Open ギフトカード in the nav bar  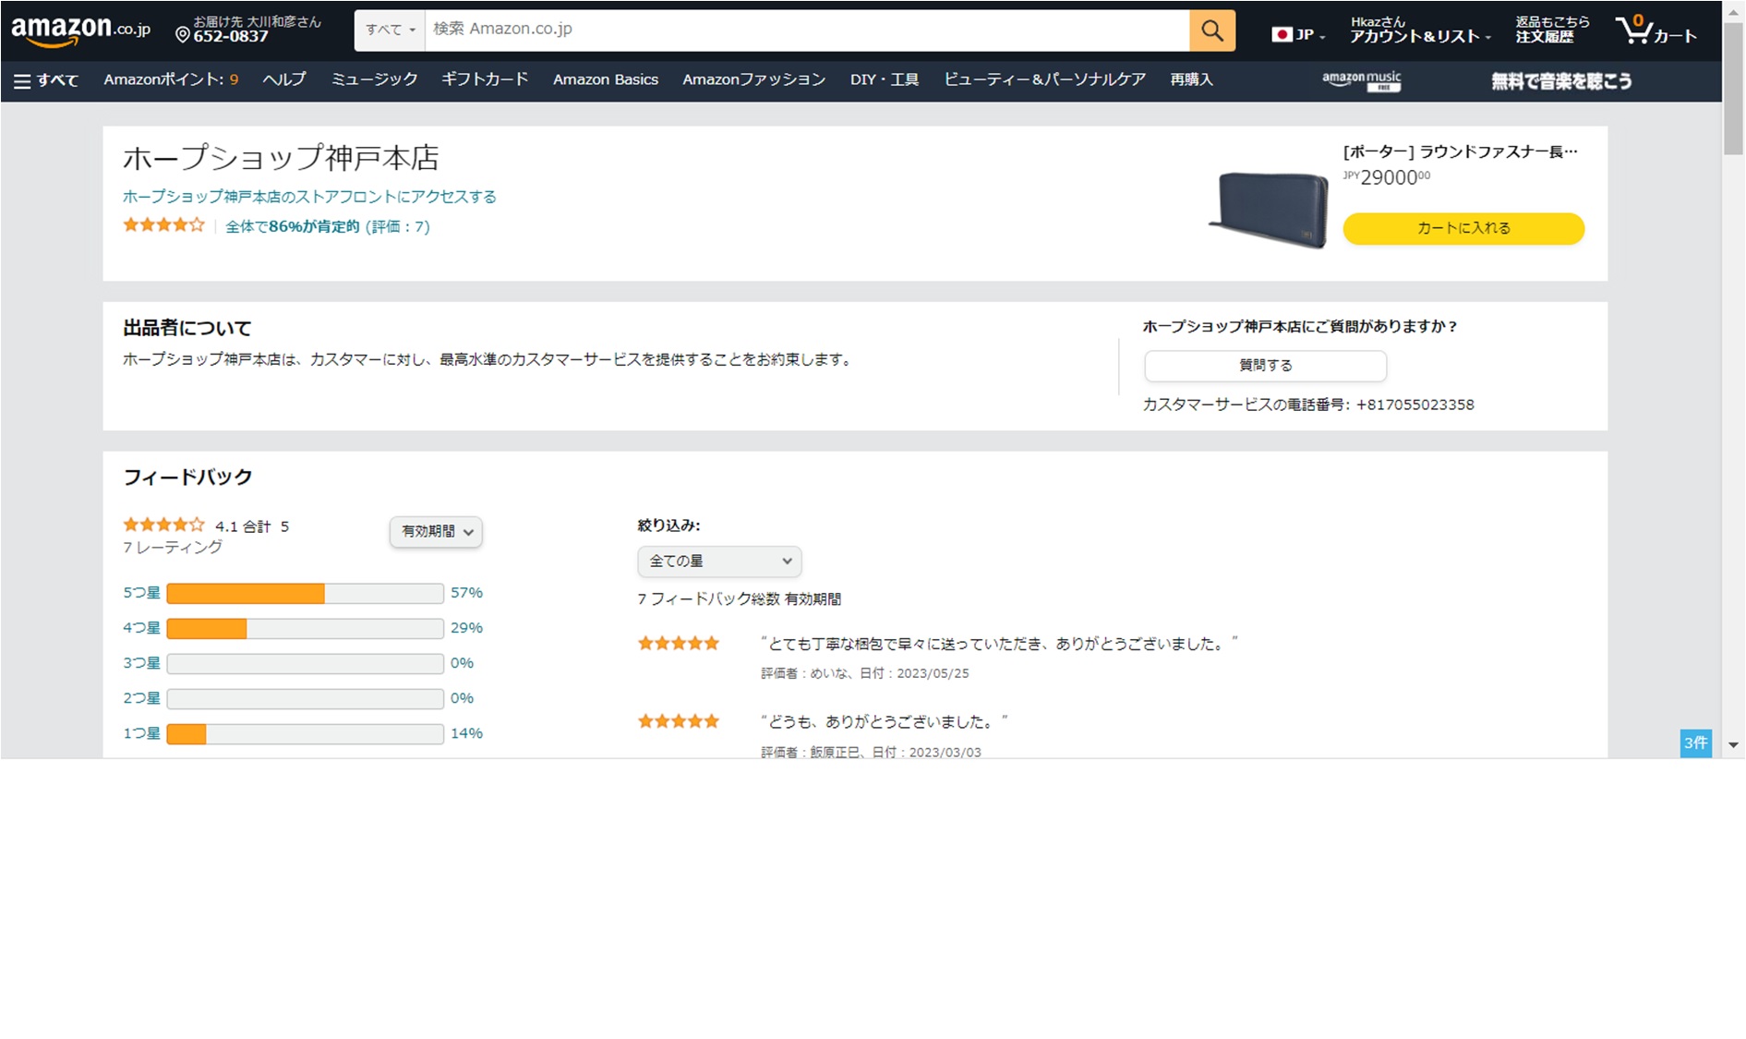tap(485, 79)
